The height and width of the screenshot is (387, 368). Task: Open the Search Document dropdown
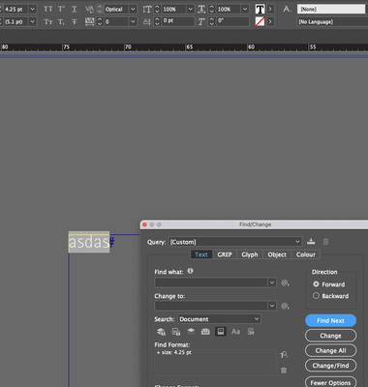[x=219, y=319]
